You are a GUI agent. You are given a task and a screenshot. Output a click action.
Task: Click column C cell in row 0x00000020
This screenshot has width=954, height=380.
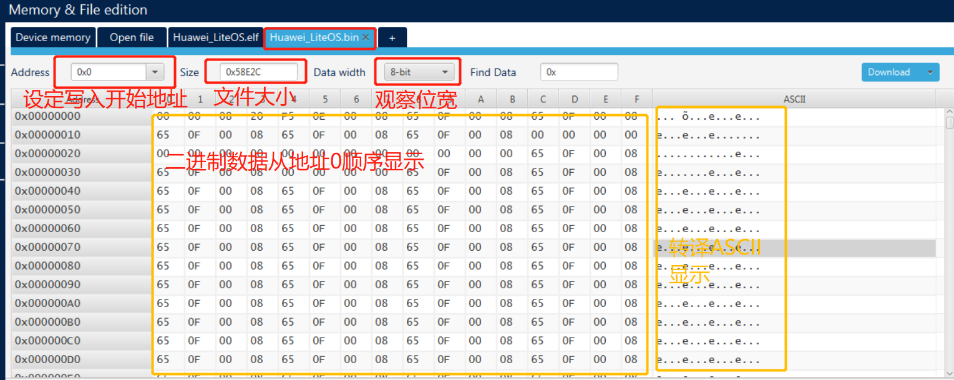543,153
